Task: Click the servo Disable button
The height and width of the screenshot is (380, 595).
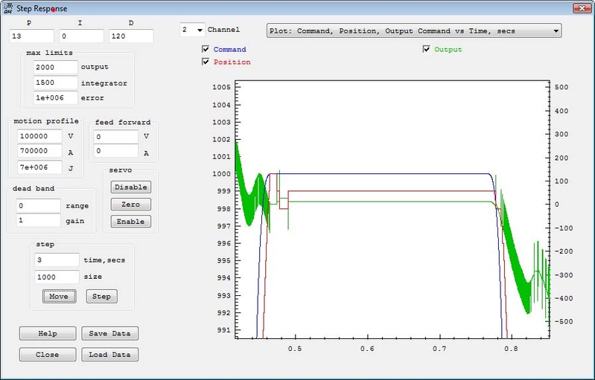Action: tap(130, 187)
